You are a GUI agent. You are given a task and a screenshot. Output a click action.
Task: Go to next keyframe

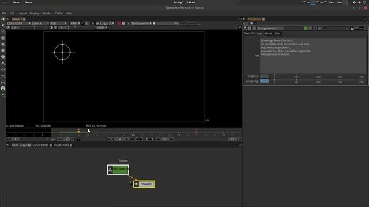[152, 139]
